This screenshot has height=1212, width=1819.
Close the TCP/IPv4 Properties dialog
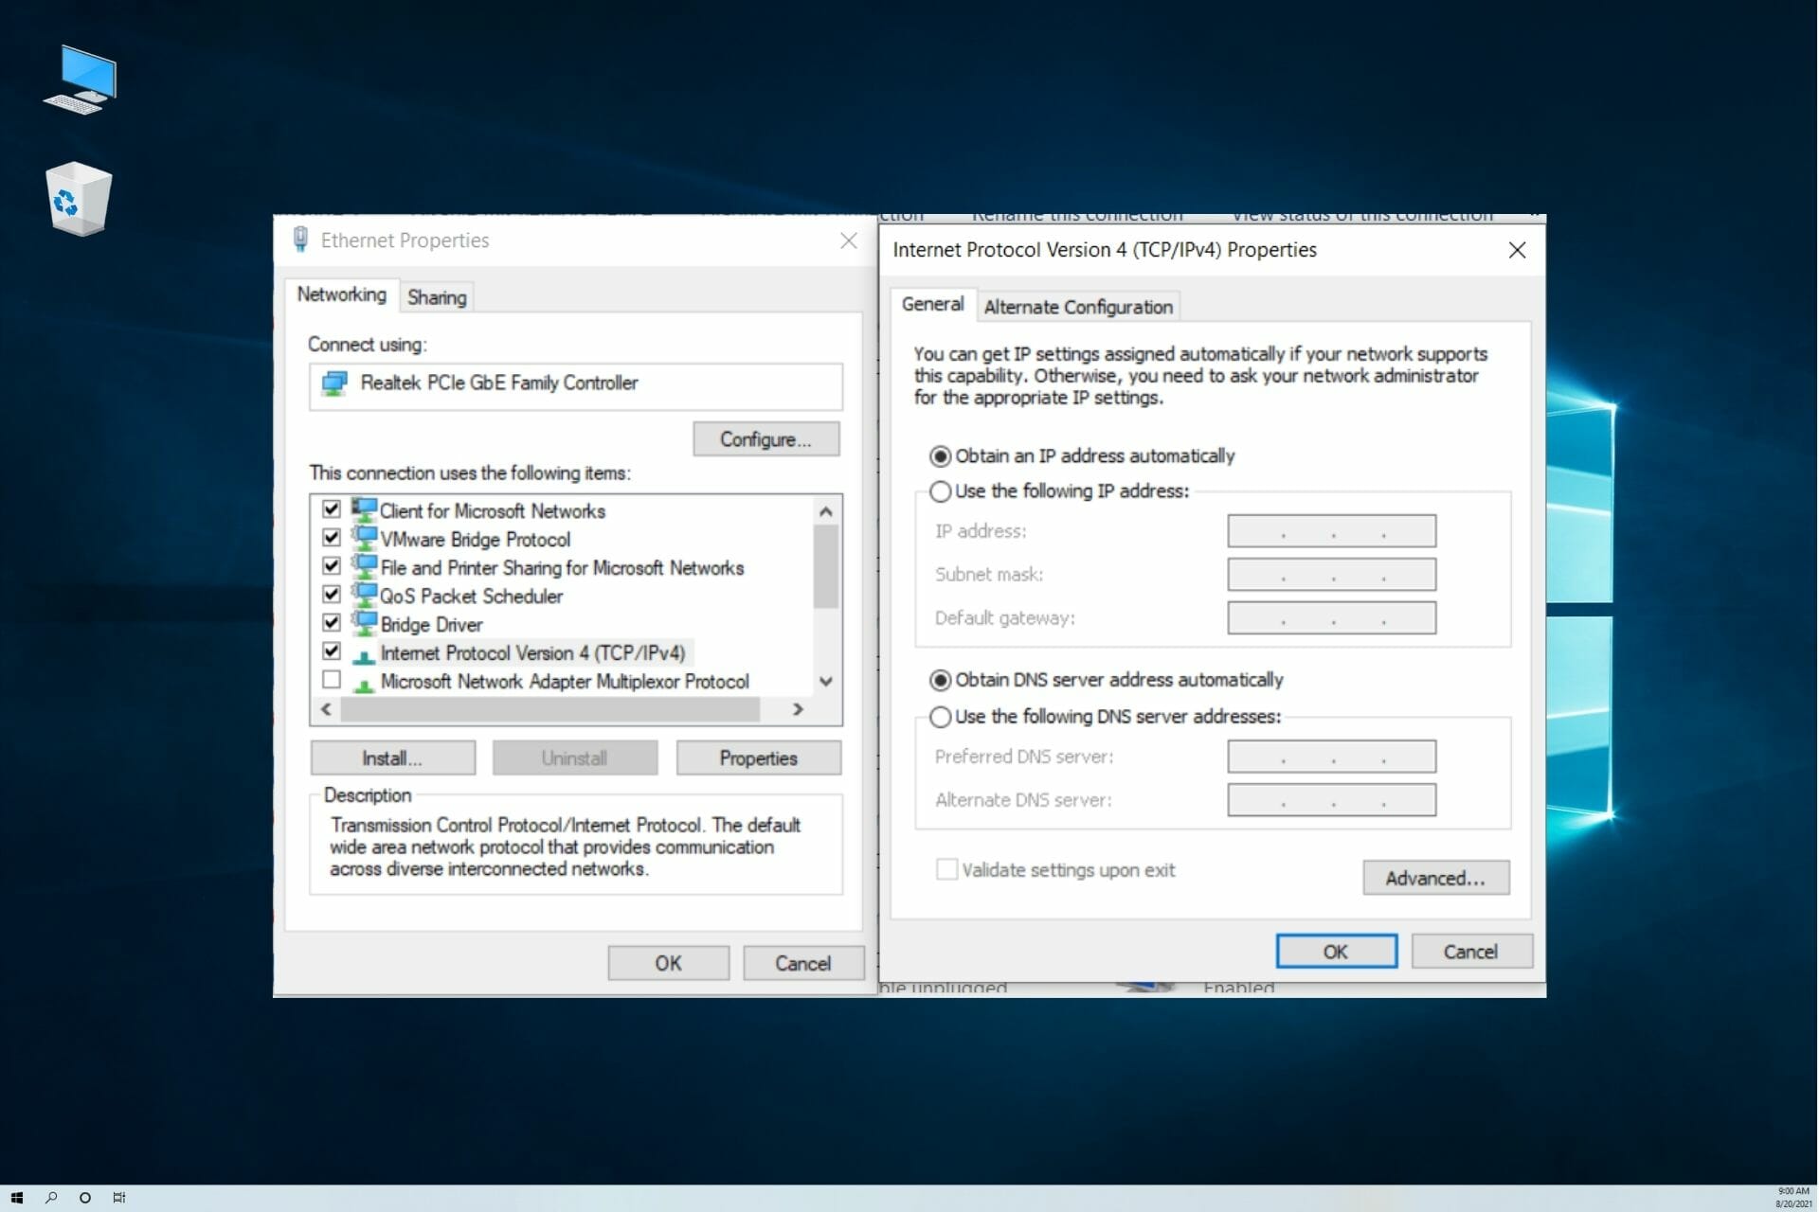pyautogui.click(x=1517, y=250)
